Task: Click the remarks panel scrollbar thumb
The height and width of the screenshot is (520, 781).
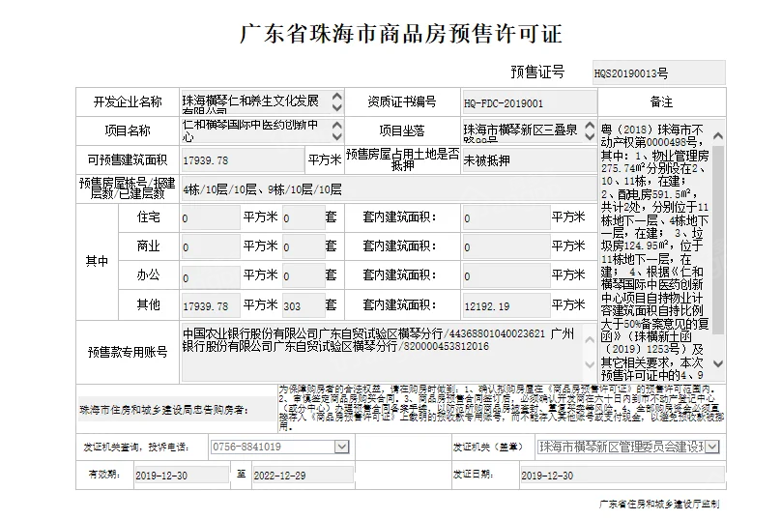Action: 718,239
